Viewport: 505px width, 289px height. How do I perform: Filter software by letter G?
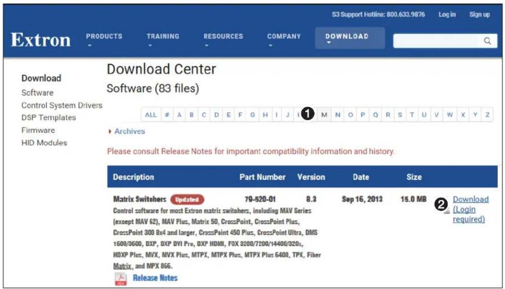252,115
